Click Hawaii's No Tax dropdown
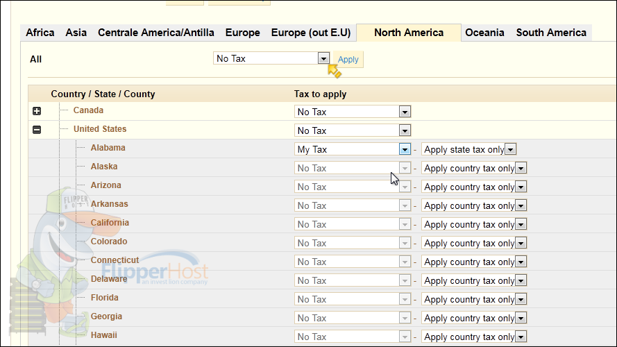 (353, 337)
